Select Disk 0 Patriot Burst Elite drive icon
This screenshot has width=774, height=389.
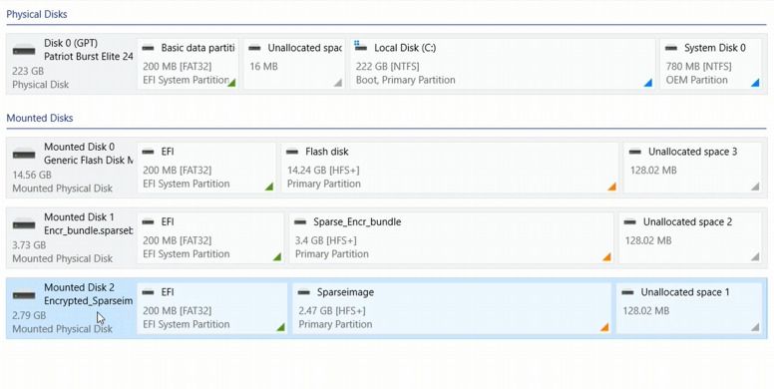(x=24, y=50)
